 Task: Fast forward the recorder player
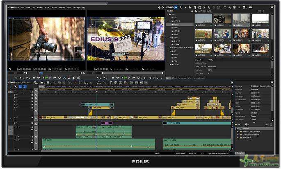pos(133,78)
